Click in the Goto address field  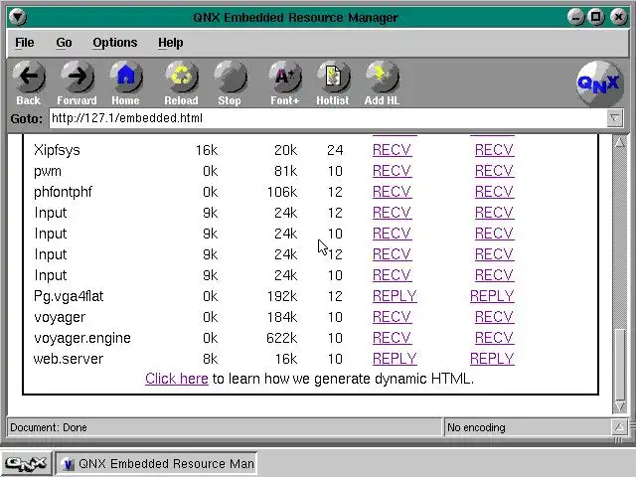click(328, 118)
